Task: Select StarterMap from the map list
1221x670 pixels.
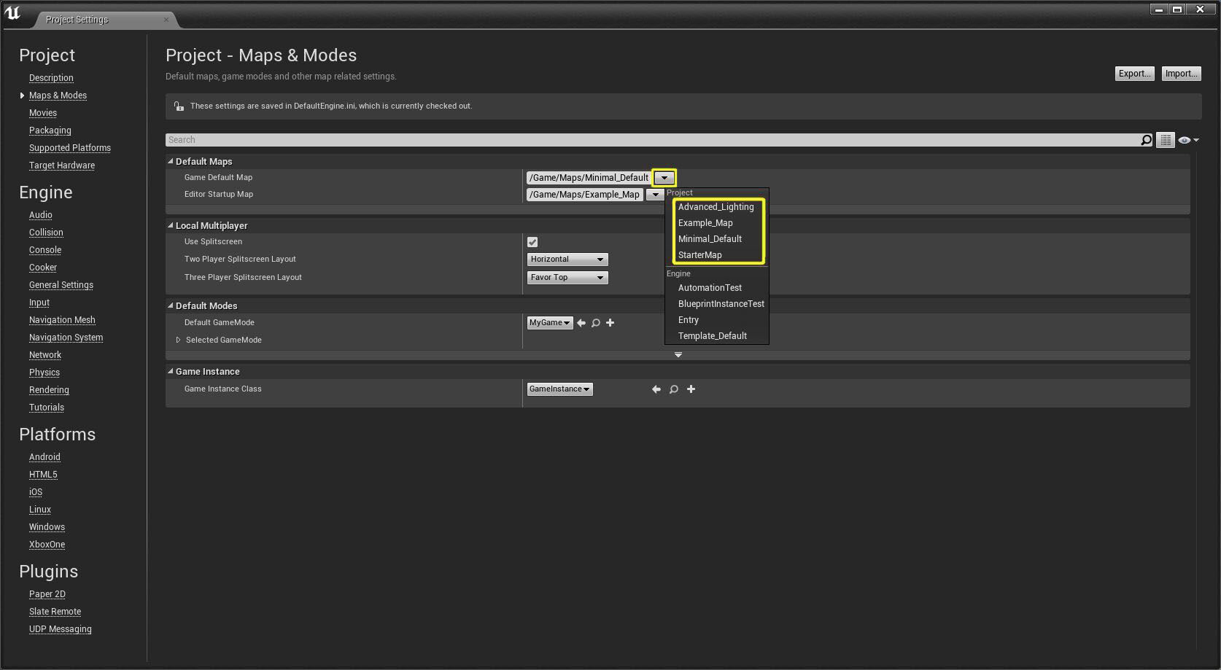Action: coord(699,255)
